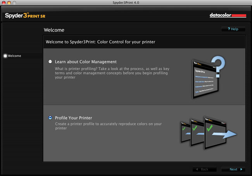Viewport: 252px width, 176px height.
Task: Click the question mark tutorial illustration
Action: [x=209, y=77]
